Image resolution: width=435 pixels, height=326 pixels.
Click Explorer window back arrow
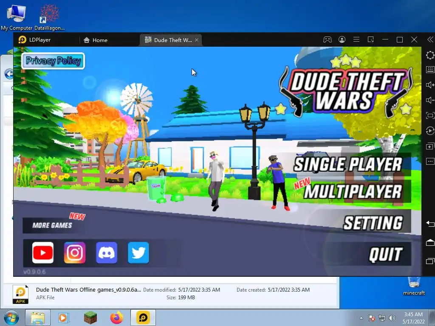8,74
